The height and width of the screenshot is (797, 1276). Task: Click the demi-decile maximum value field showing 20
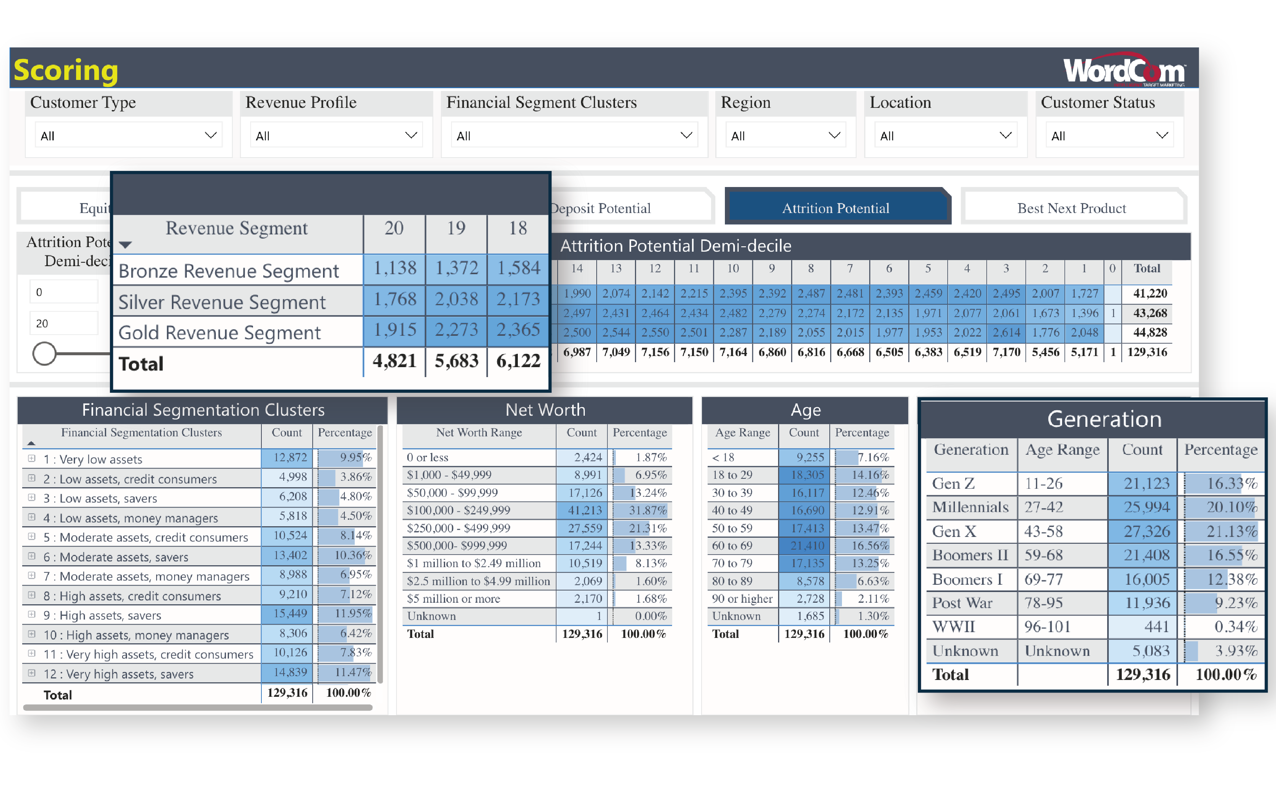pyautogui.click(x=64, y=323)
